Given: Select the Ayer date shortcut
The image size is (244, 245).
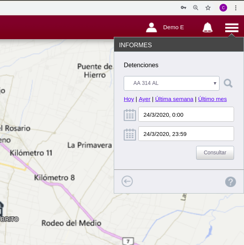Looking at the screenshot, I should (x=144, y=99).
